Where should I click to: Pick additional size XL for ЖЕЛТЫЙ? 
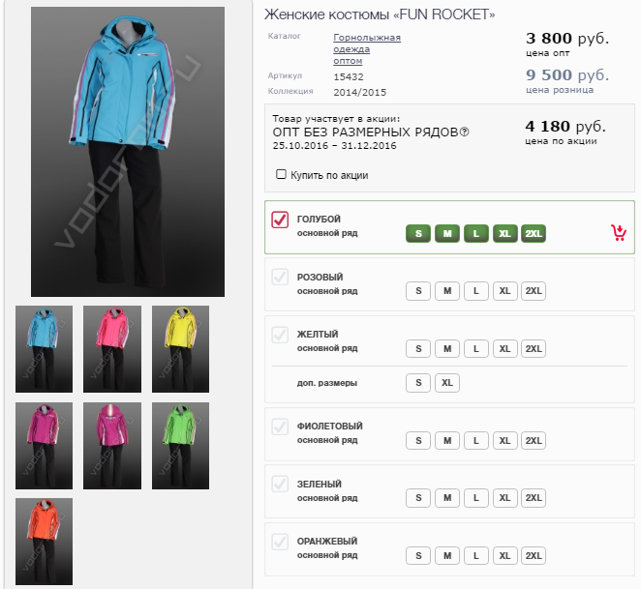pyautogui.click(x=446, y=383)
